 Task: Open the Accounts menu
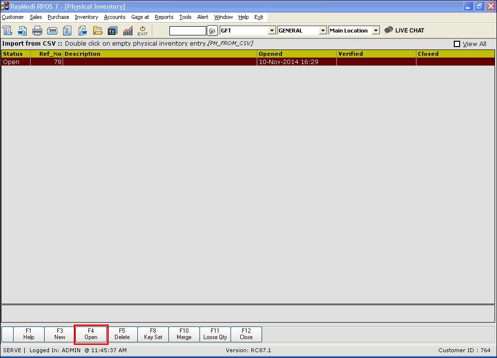click(x=115, y=17)
